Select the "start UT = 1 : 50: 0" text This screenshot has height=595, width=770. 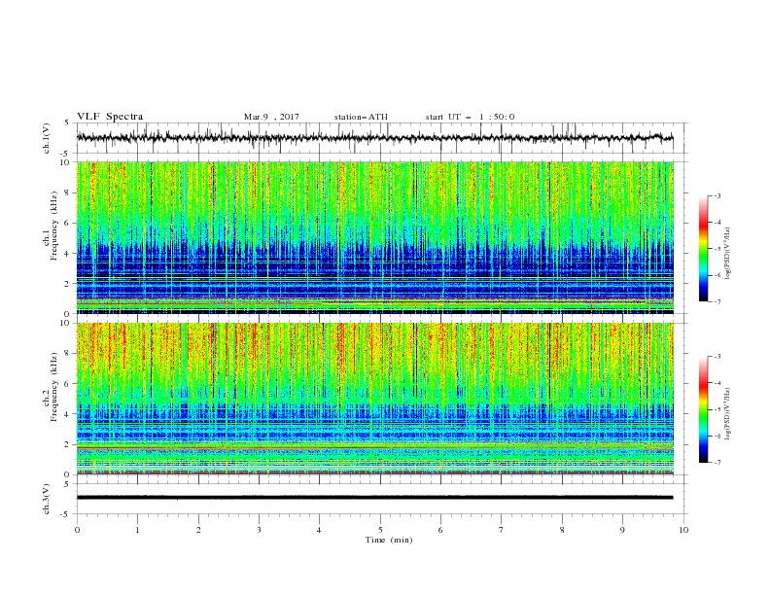click(470, 117)
